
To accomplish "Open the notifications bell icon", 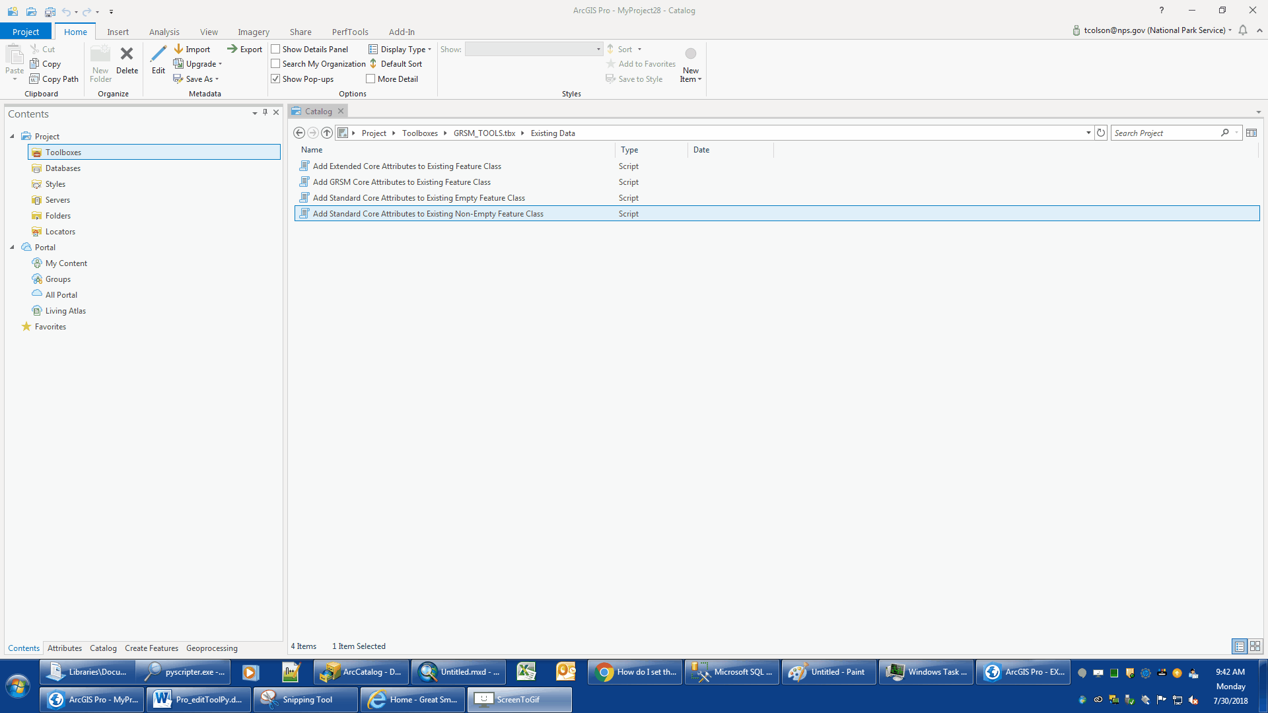I will [x=1243, y=30].
